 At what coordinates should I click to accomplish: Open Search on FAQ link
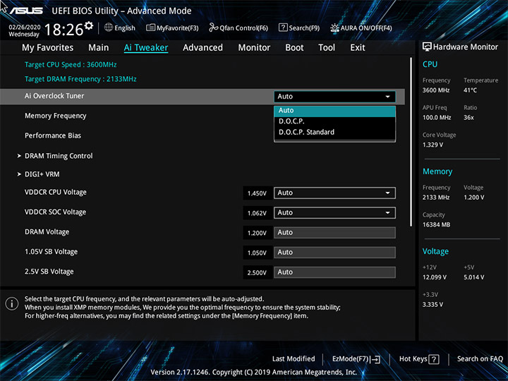click(x=480, y=359)
